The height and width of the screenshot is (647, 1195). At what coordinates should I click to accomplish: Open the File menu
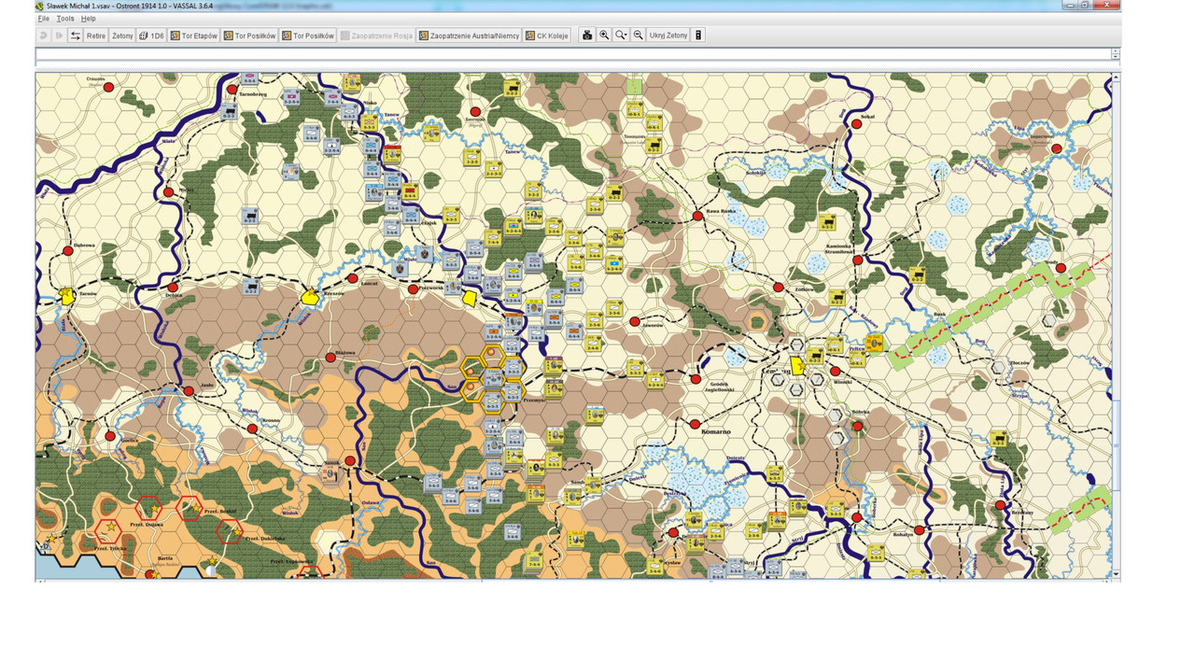[x=44, y=19]
